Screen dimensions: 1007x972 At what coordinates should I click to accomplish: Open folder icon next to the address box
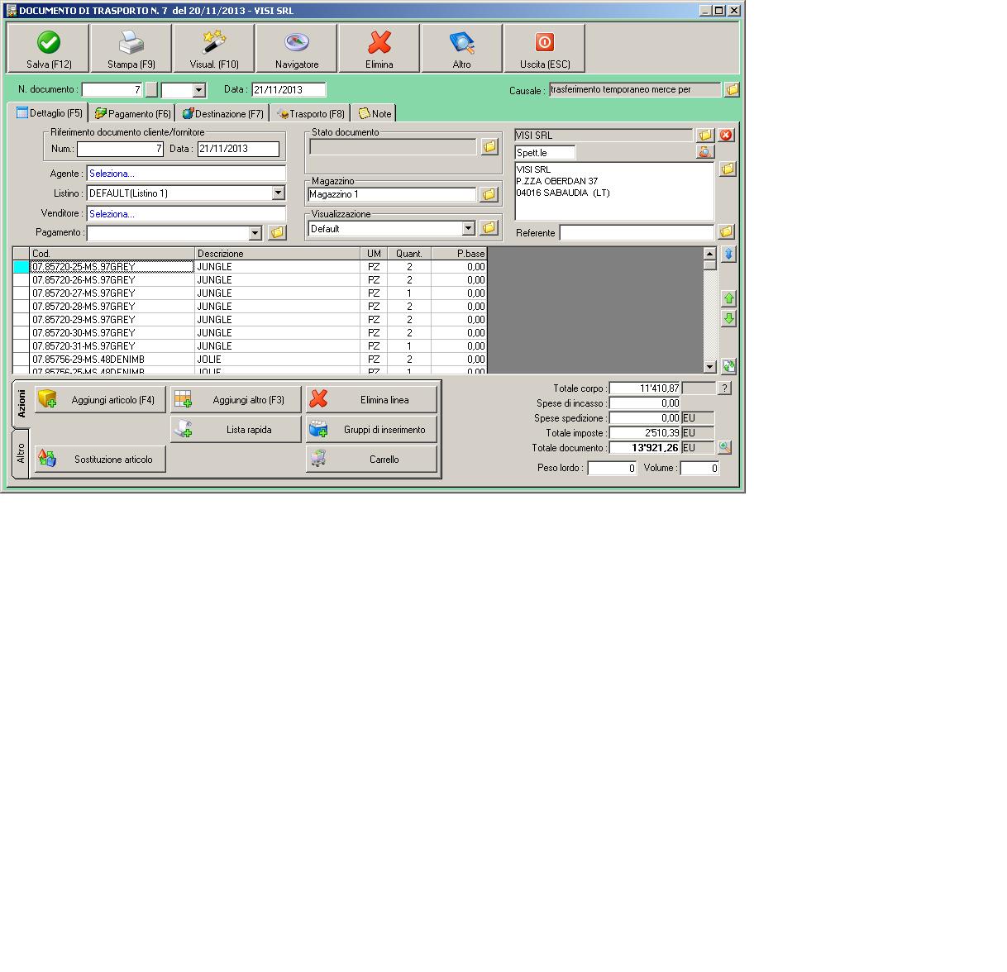coord(728,169)
